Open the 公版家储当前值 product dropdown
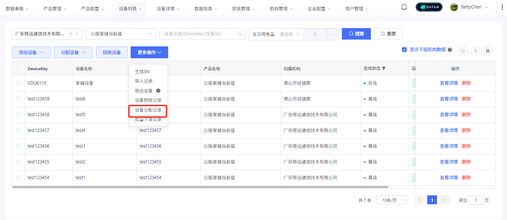Image resolution: width=507 pixels, height=220 pixels. pos(120,34)
